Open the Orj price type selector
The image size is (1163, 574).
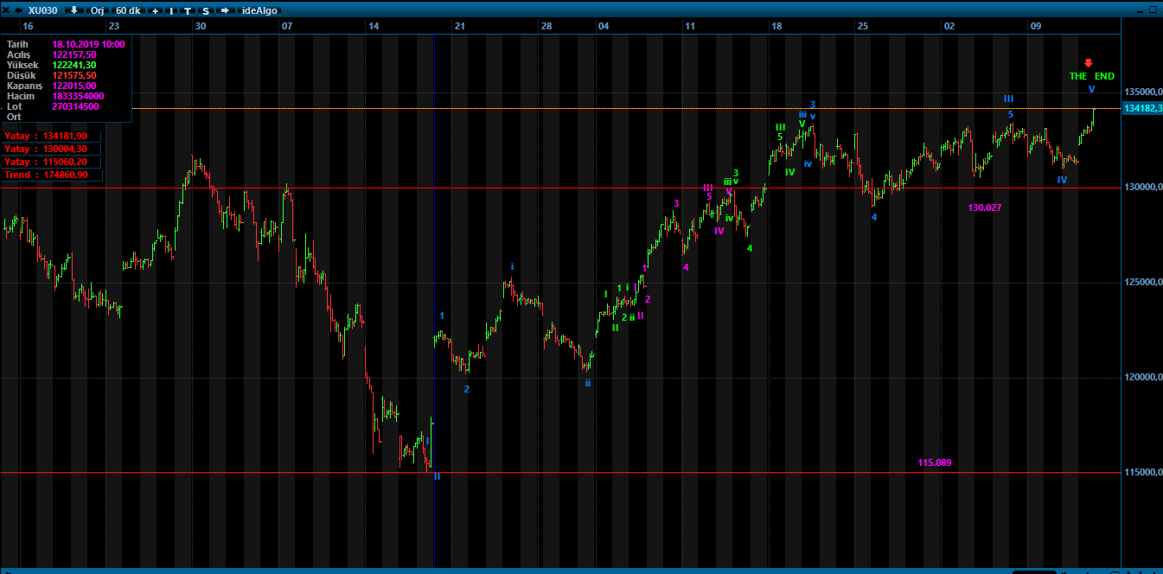coord(98,10)
